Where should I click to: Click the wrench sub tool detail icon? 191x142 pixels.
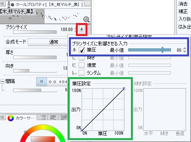[86, 19]
